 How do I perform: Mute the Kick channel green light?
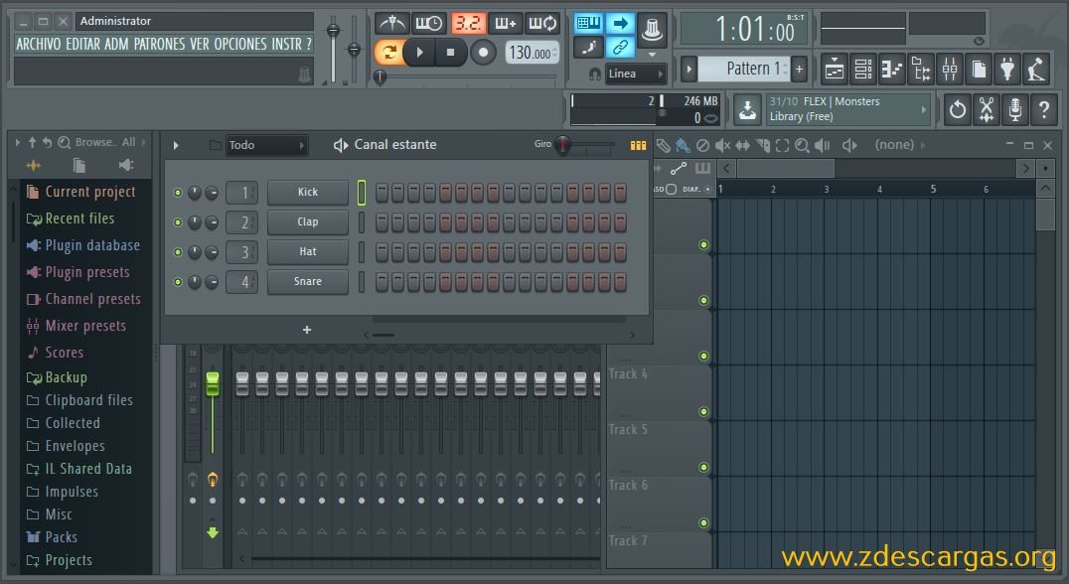click(x=178, y=193)
